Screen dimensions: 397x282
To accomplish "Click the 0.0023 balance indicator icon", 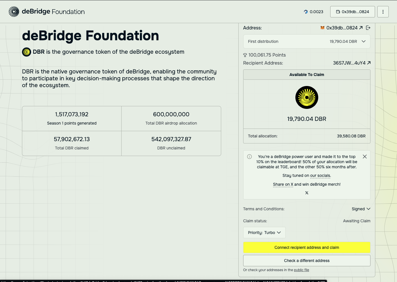I will (x=306, y=12).
